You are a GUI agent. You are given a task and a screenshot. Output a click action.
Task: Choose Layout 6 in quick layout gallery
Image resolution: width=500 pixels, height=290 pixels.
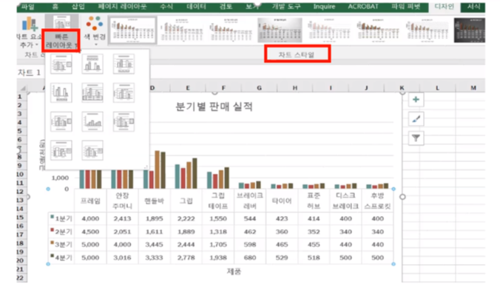(124, 92)
